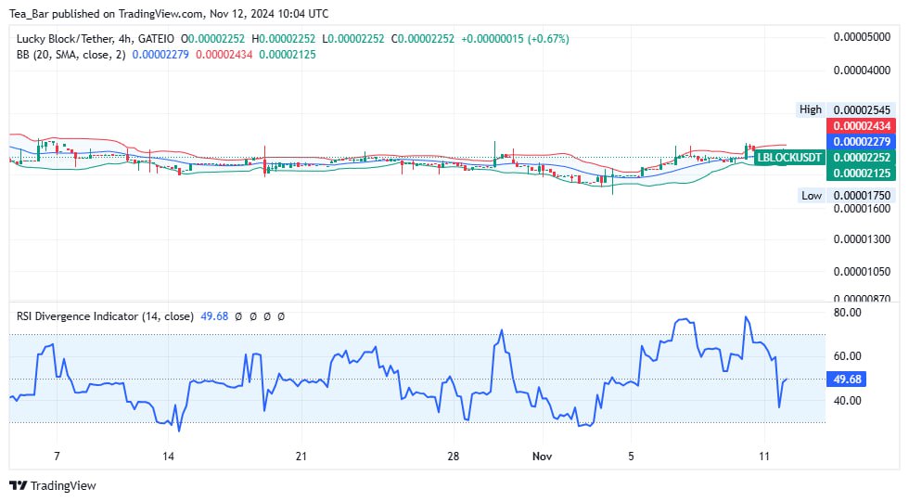
Task: Click the blue 49.68 tag on the RSI axis
Action: pos(847,380)
